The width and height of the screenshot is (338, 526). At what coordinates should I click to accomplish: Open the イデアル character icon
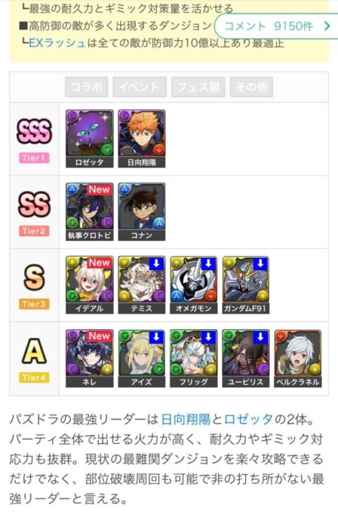[x=89, y=285]
